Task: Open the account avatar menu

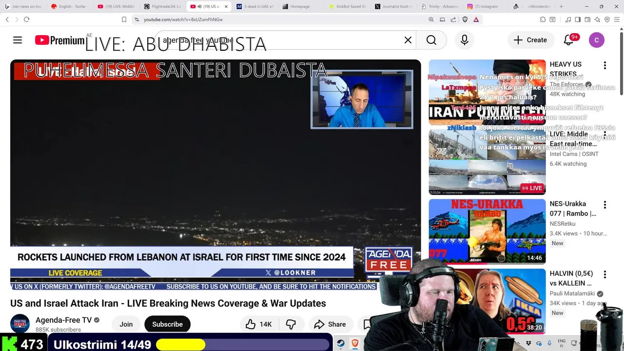Action: click(x=597, y=40)
